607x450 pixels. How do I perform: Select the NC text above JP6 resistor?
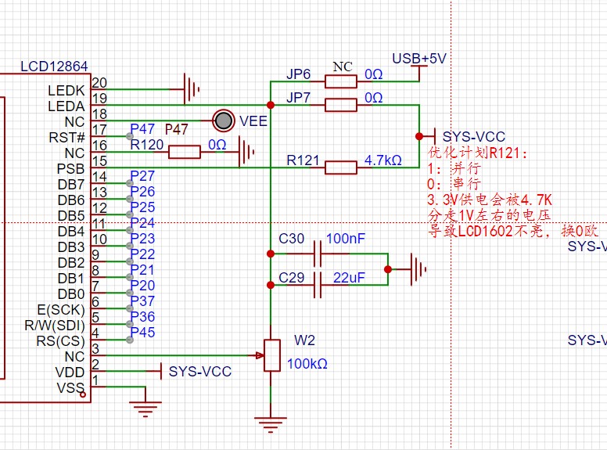click(x=343, y=67)
